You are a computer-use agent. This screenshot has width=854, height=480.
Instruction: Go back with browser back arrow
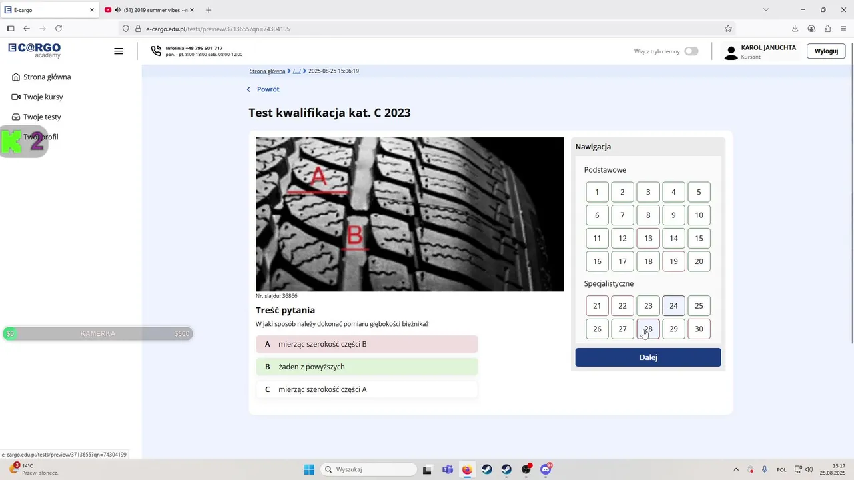pos(27,29)
